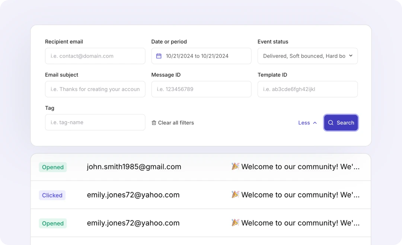Click the Event status chevron arrow

click(351, 56)
